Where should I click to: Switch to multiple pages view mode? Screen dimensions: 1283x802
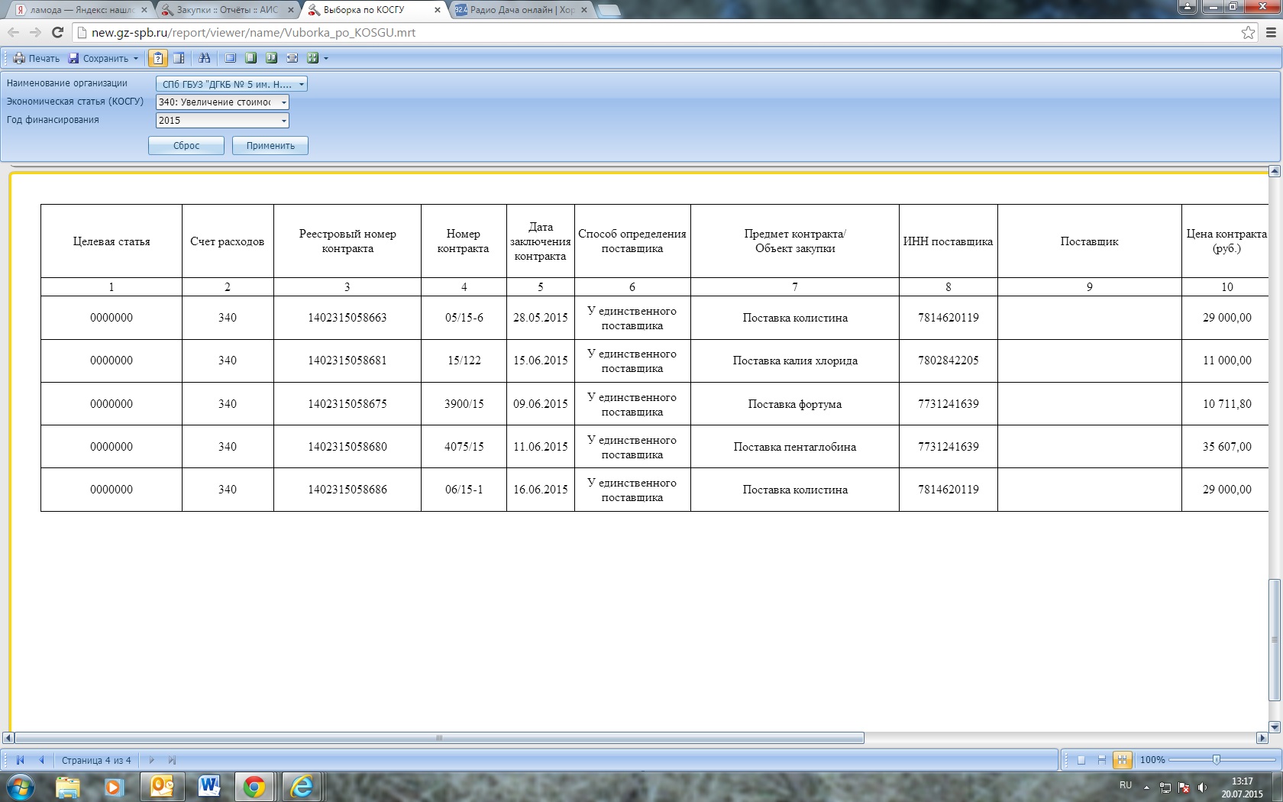pyautogui.click(x=1122, y=760)
